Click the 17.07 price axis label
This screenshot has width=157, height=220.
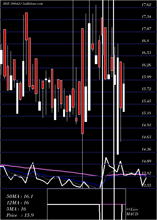pos(146,29)
